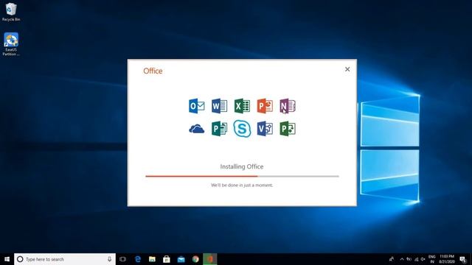This screenshot has width=472, height=265.
Task: Click the 'Installing Office' status text
Action: (242, 166)
